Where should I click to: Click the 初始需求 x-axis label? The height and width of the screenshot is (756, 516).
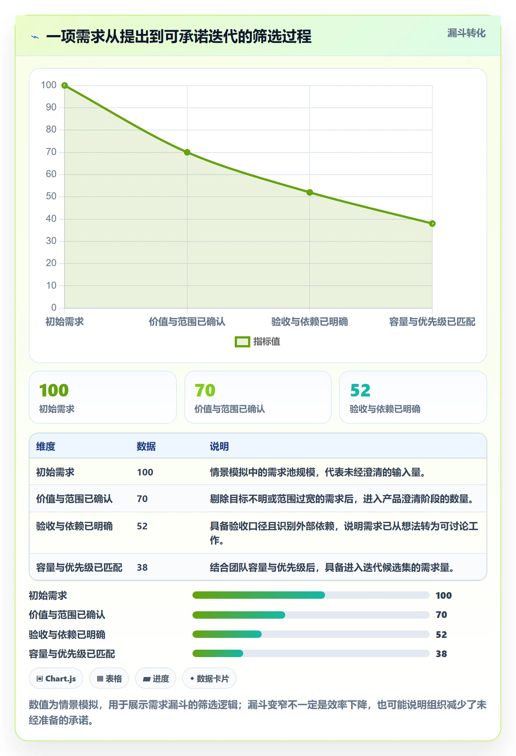click(64, 322)
